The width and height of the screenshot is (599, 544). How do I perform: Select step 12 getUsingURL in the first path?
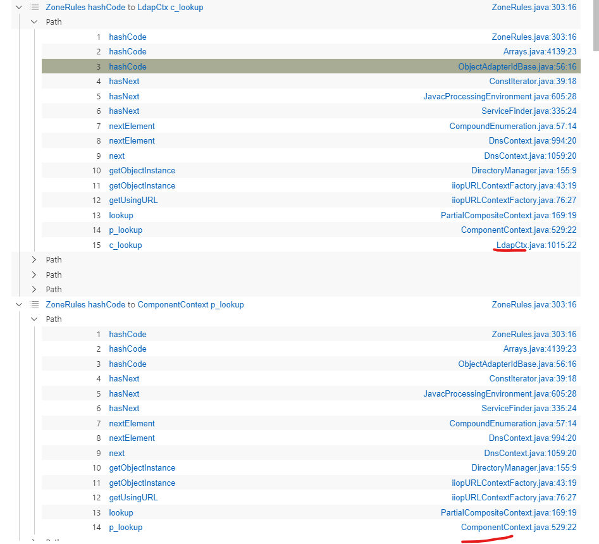[x=133, y=201]
